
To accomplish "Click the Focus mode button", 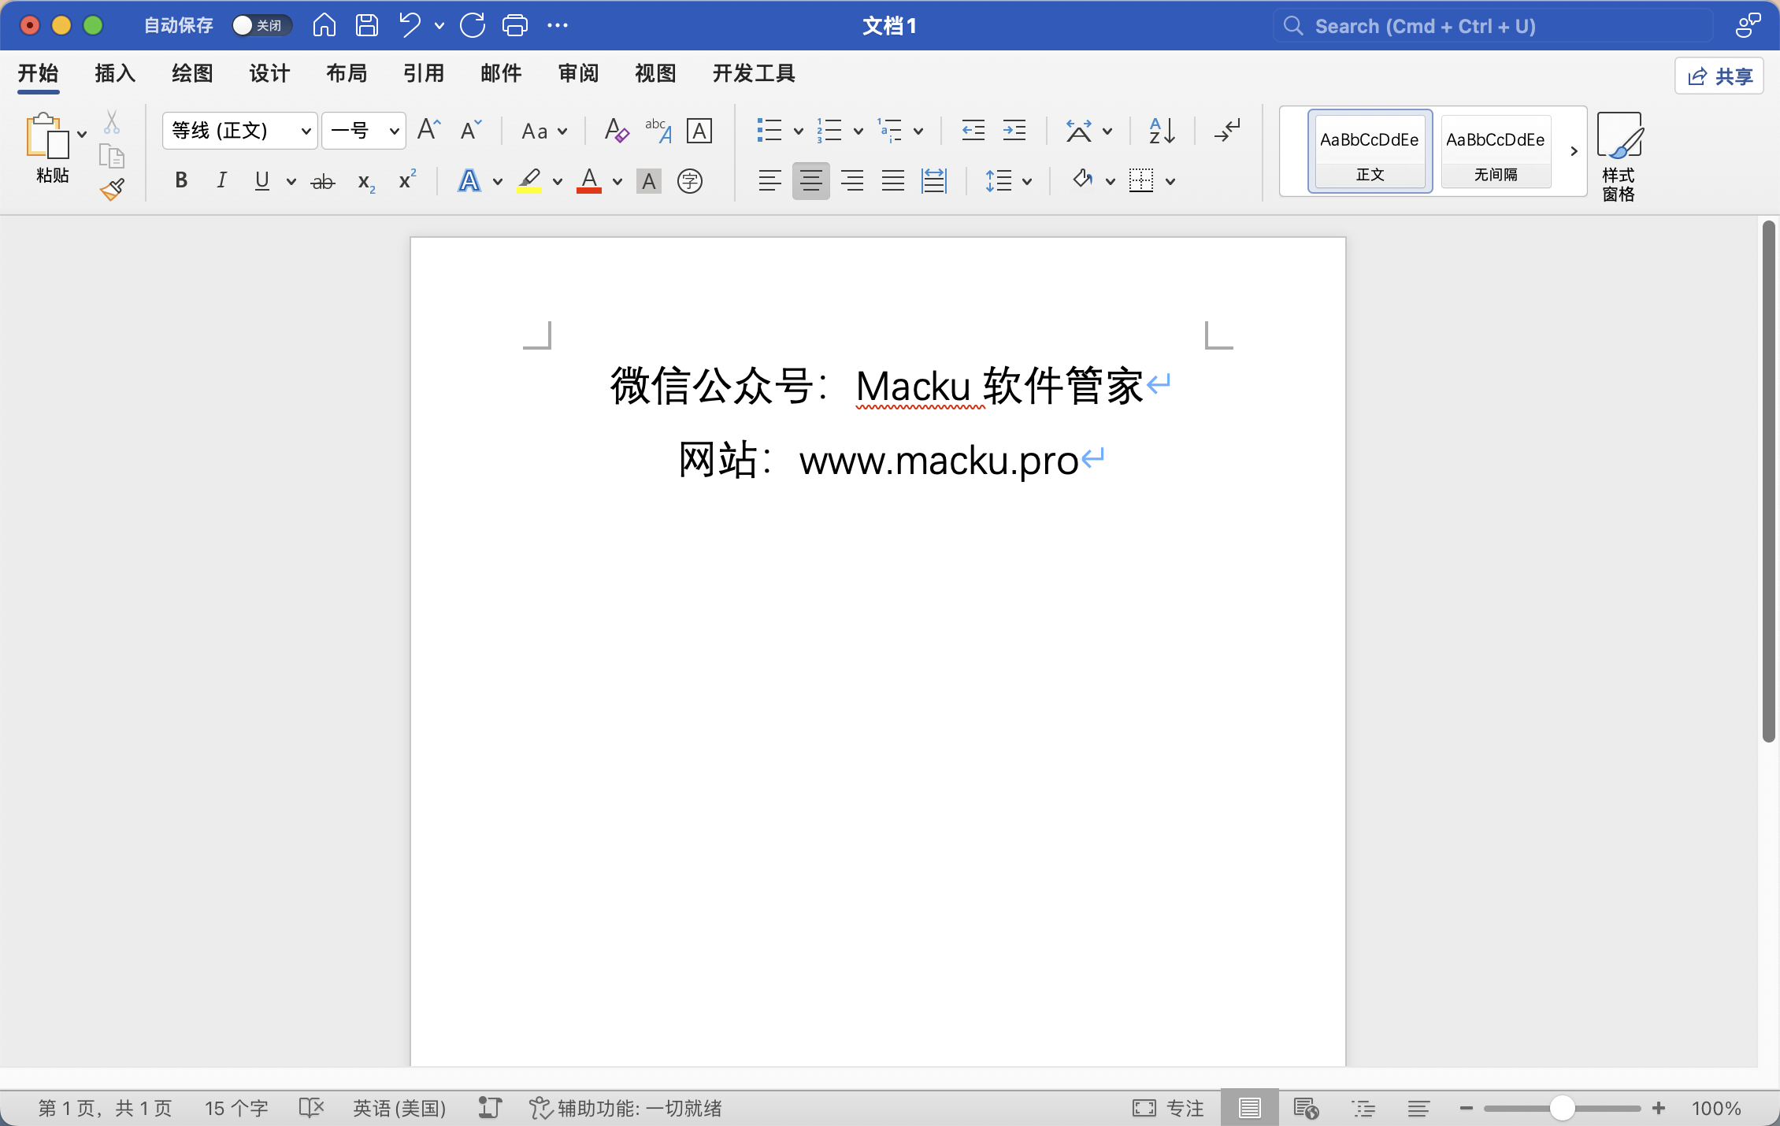I will (1168, 1109).
